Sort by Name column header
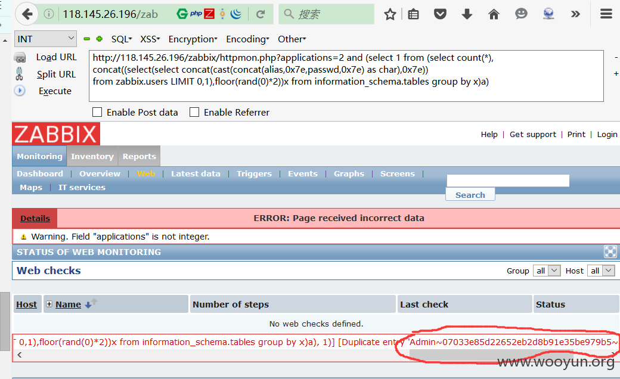620x379 pixels. click(68, 305)
